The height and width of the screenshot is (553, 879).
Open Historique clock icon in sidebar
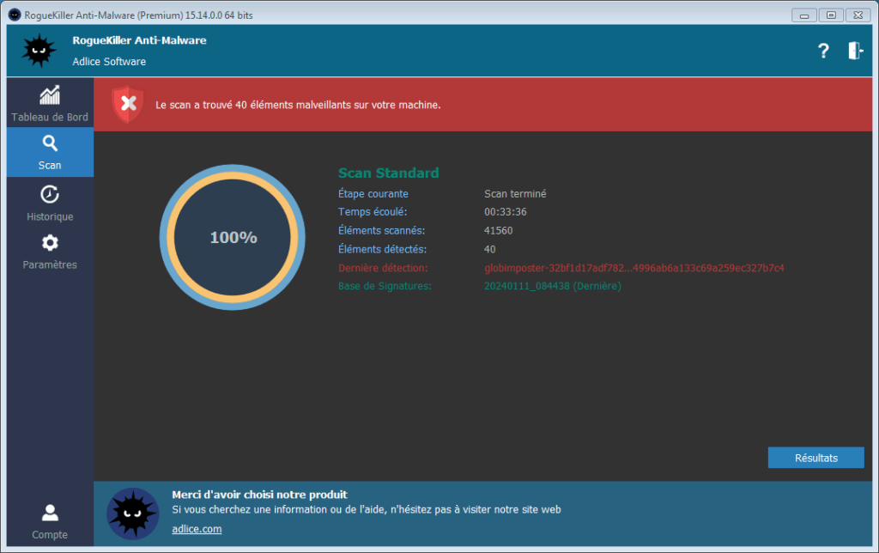[x=50, y=194]
